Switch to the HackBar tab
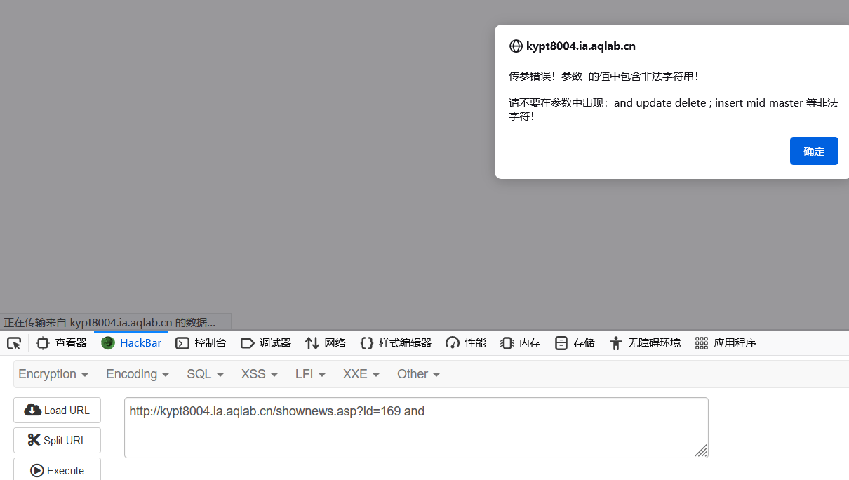849x480 pixels. (131, 342)
